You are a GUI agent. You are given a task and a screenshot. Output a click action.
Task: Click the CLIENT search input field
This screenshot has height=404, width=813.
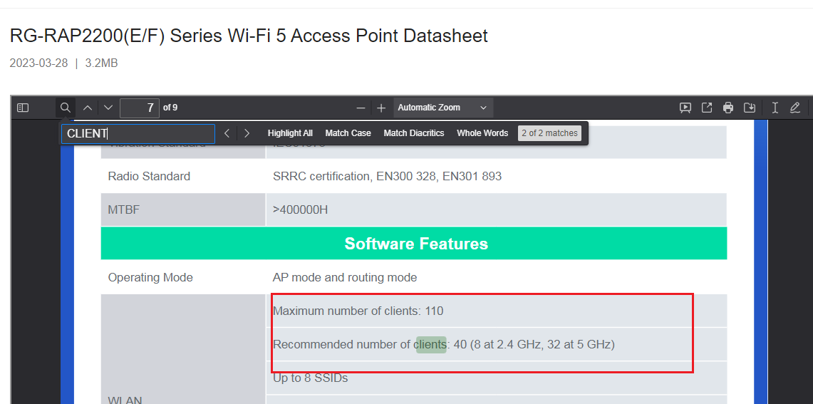click(138, 134)
